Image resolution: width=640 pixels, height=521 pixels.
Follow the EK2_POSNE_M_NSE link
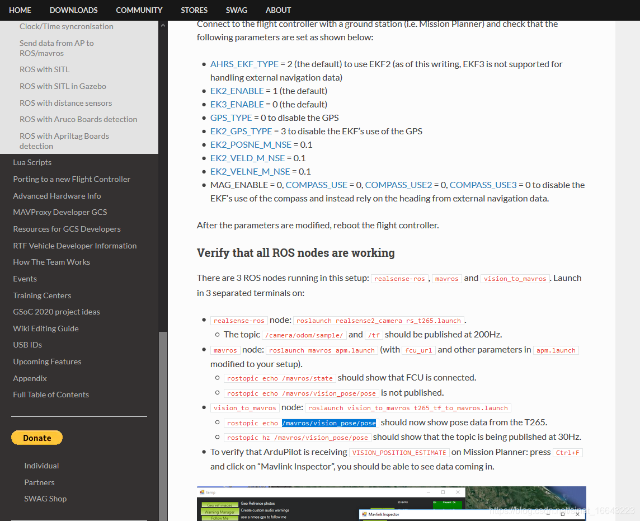[x=251, y=145]
